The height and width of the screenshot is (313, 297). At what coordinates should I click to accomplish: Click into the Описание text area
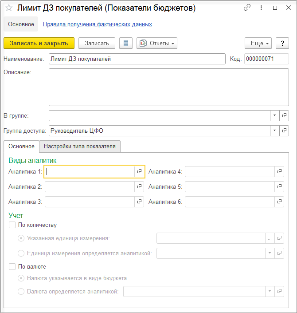pos(168,87)
